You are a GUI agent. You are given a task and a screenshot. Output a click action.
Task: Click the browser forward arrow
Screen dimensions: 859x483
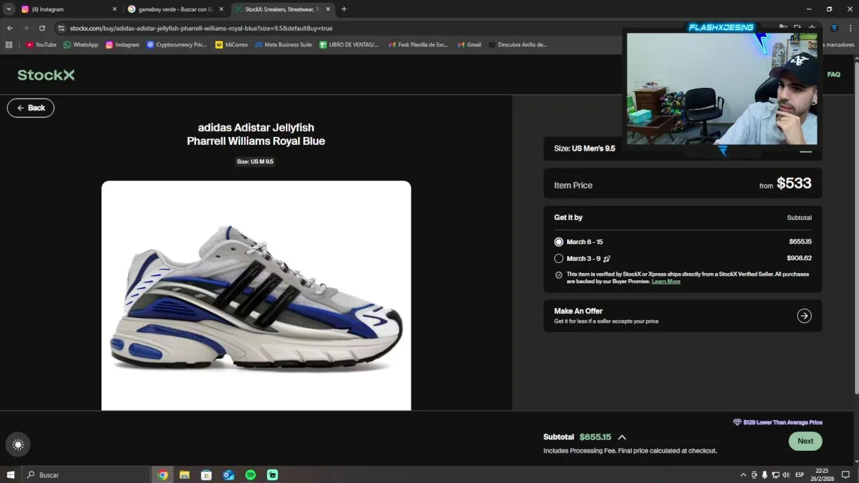pyautogui.click(x=26, y=28)
